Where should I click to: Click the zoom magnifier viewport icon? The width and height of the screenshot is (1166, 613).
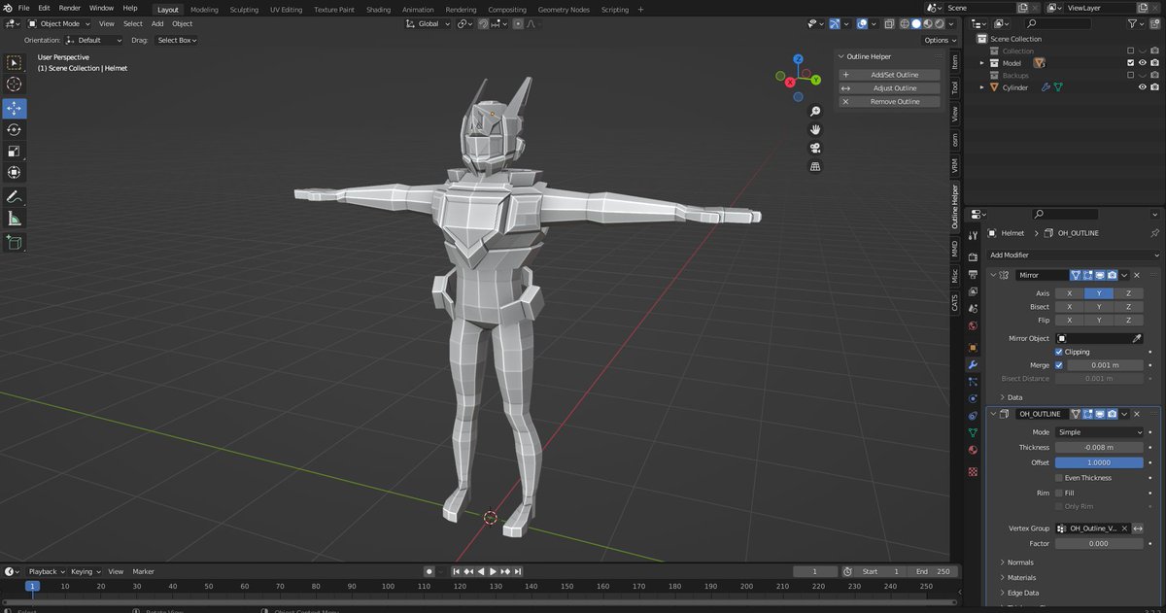click(815, 112)
